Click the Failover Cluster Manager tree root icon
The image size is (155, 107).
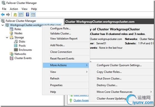coord(3,21)
